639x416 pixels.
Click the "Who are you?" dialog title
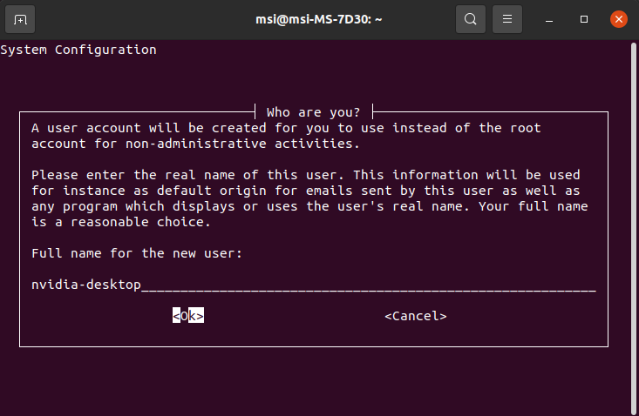click(313, 112)
